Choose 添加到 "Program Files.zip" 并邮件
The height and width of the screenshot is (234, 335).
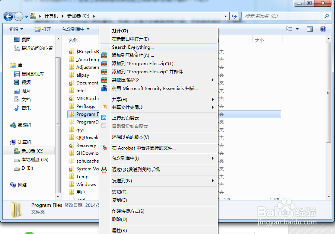tap(158, 71)
